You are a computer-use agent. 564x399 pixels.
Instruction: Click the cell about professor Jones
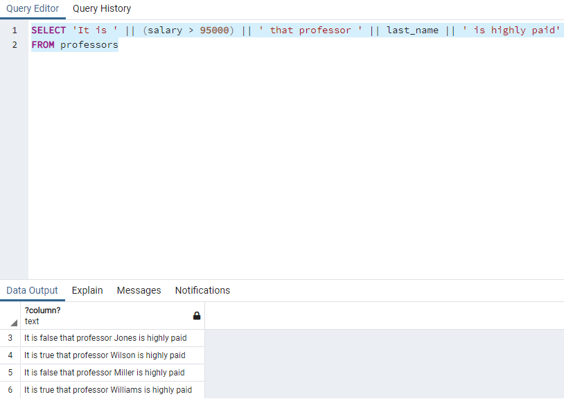[112, 338]
